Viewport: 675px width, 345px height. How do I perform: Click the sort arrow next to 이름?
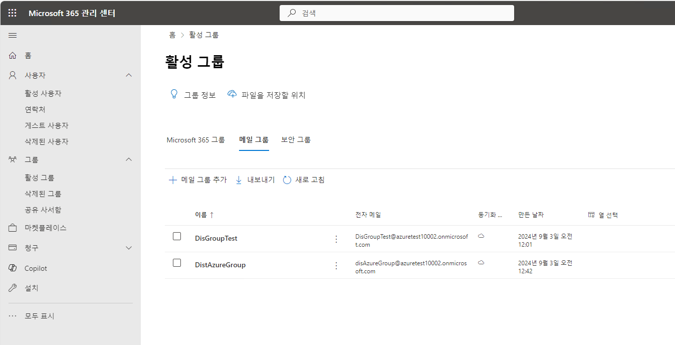[x=211, y=215]
